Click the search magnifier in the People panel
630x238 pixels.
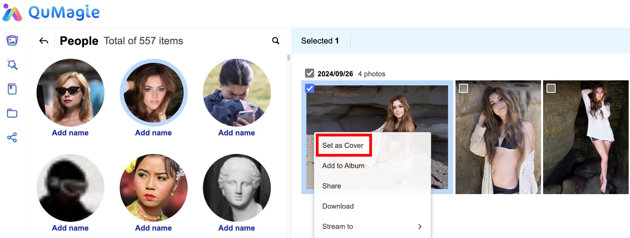click(x=276, y=41)
